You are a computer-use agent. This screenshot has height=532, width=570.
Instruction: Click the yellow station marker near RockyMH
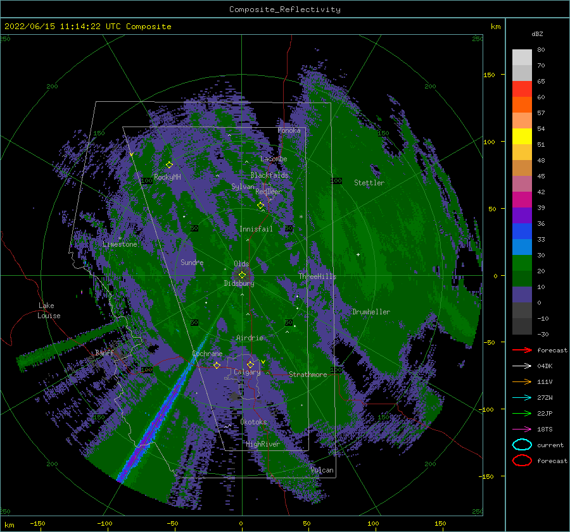pos(169,165)
